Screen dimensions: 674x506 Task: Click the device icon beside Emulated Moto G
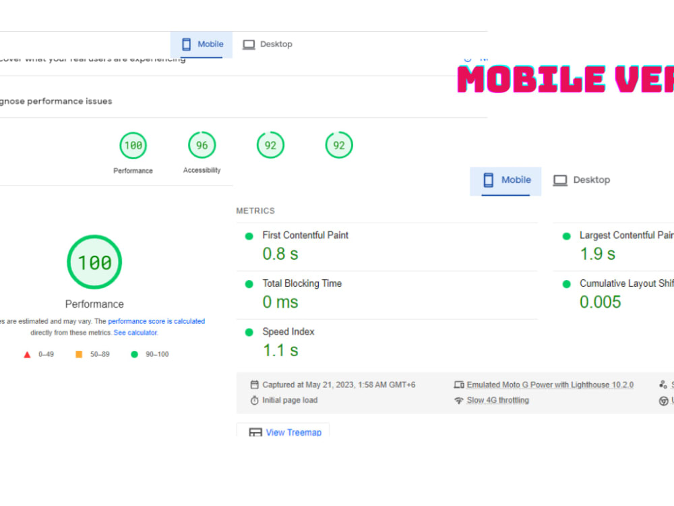click(459, 385)
